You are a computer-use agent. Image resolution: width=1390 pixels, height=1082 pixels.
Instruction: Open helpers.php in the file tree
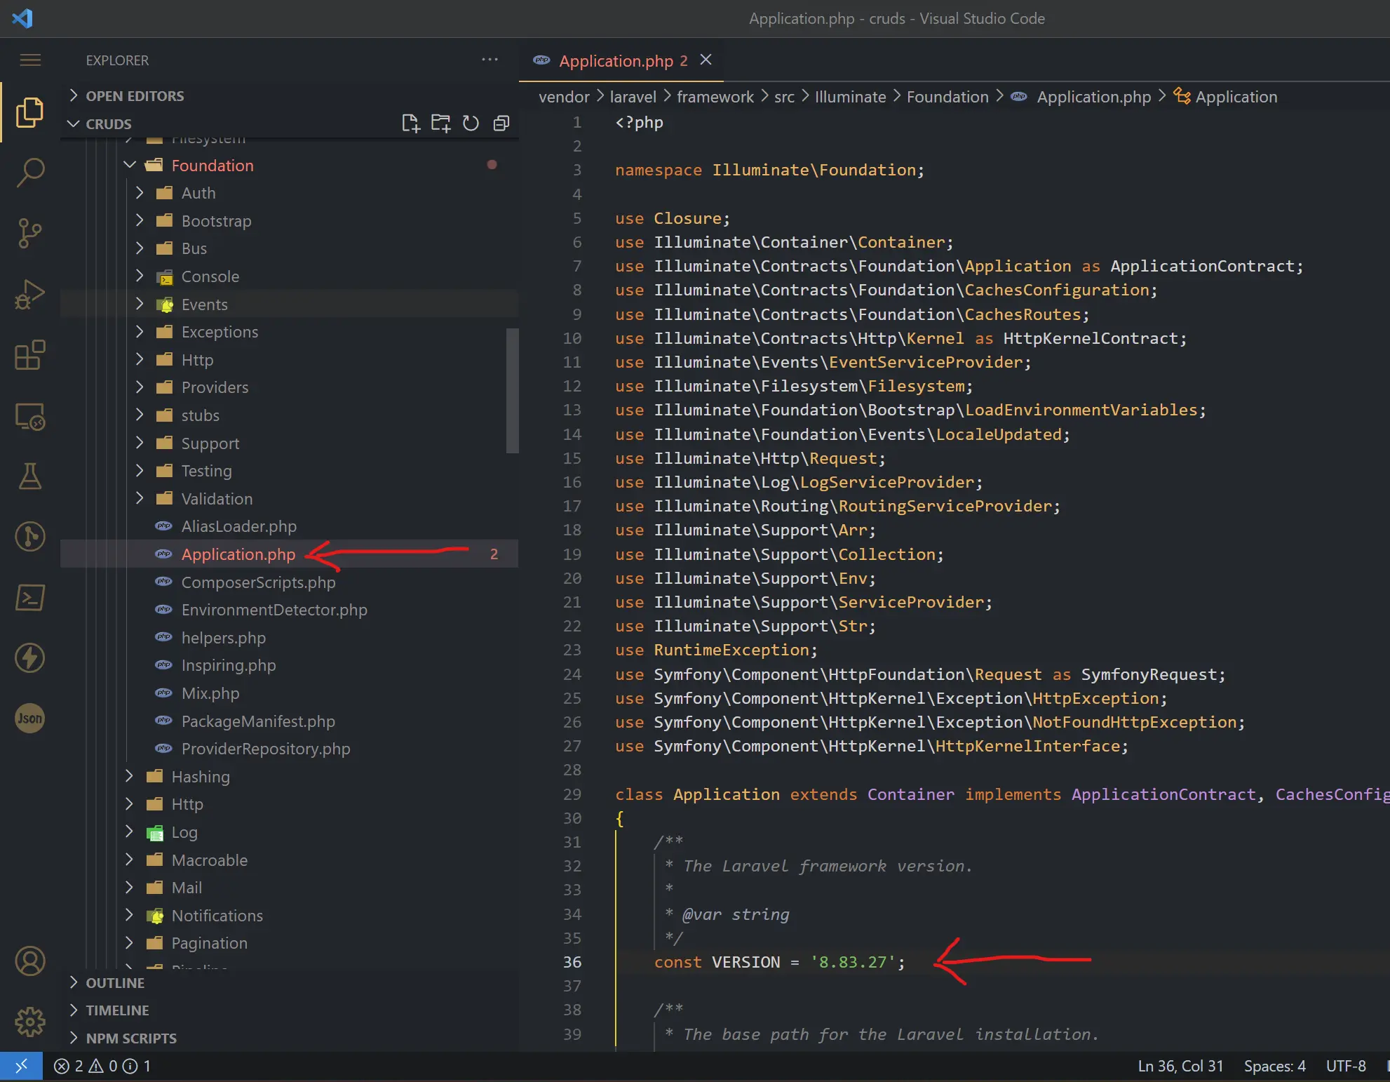[223, 638]
